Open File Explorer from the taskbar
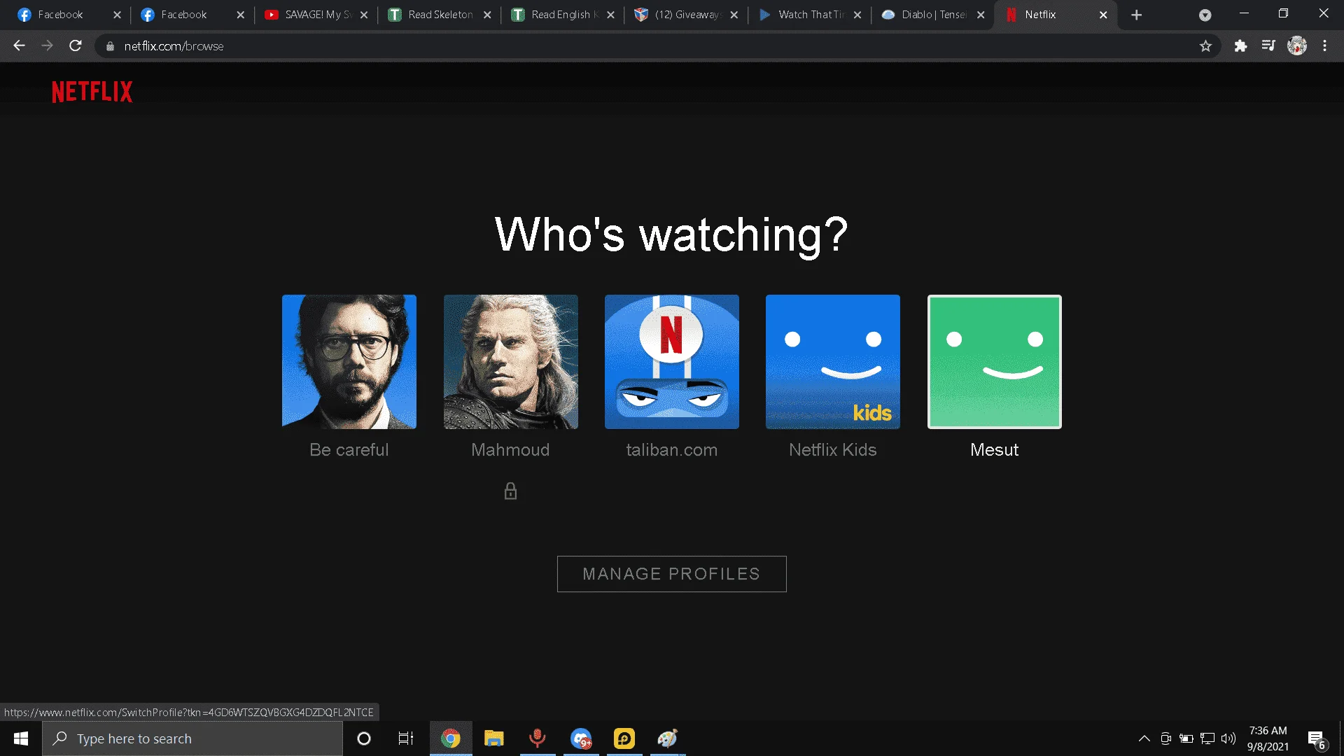 pyautogui.click(x=494, y=738)
